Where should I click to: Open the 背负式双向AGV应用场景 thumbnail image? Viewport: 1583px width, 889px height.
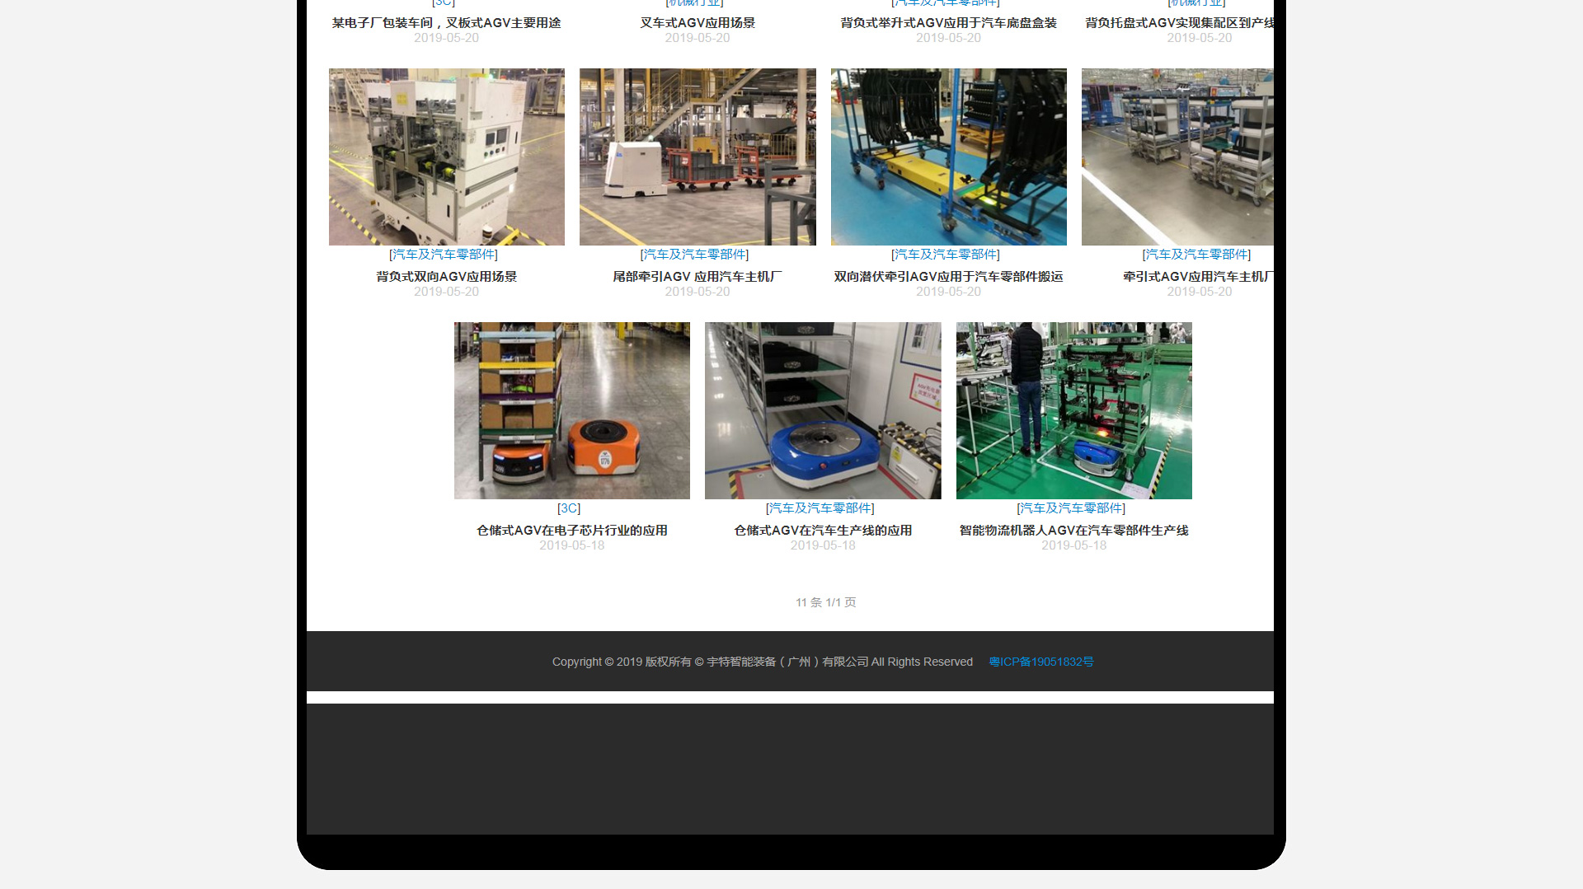coord(447,157)
